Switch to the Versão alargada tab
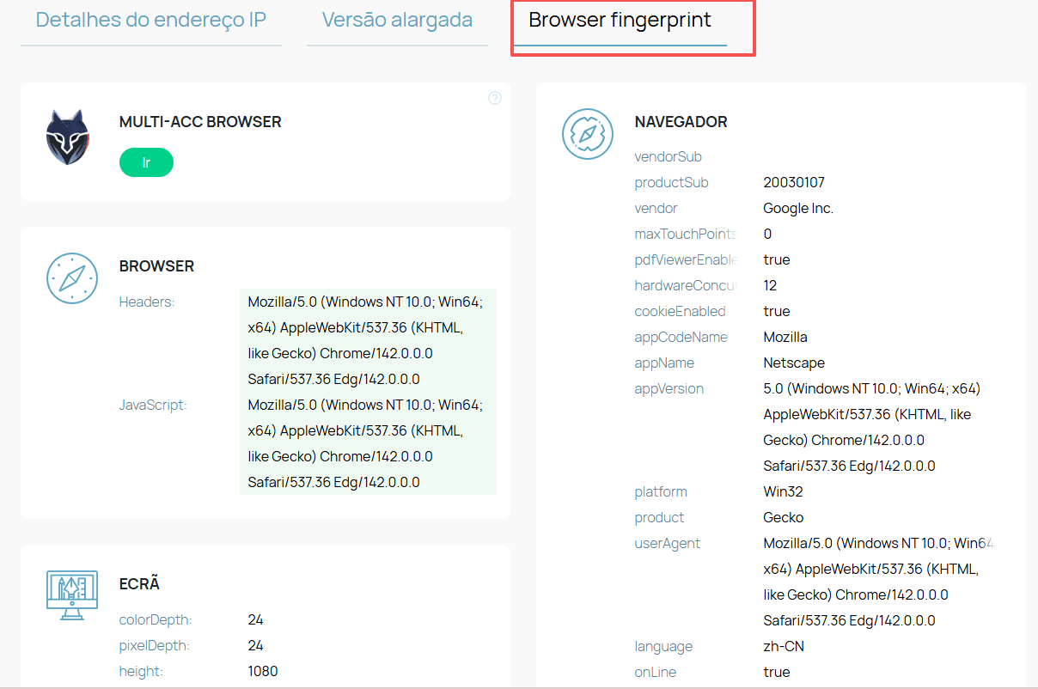1038x689 pixels. coord(397,20)
